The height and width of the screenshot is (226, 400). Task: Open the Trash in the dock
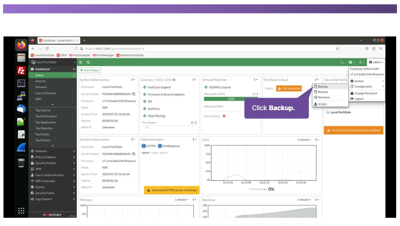pyautogui.click(x=21, y=163)
